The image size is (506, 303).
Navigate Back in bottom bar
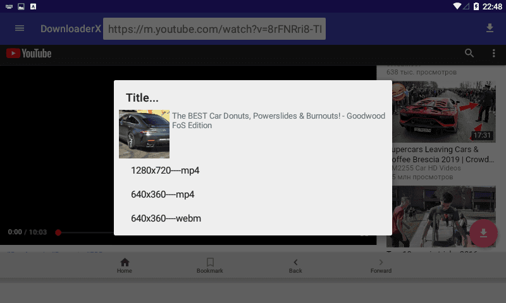[x=295, y=266]
